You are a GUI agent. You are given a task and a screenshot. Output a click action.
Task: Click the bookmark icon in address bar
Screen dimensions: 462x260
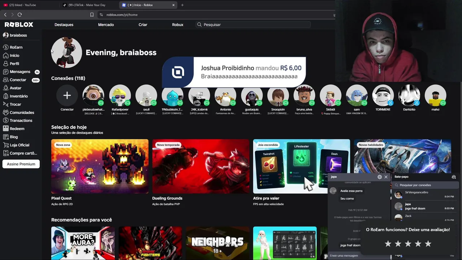pyautogui.click(x=92, y=15)
